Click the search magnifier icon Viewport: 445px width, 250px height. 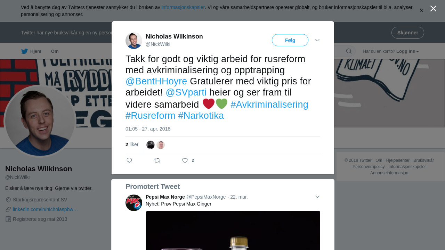point(349,51)
